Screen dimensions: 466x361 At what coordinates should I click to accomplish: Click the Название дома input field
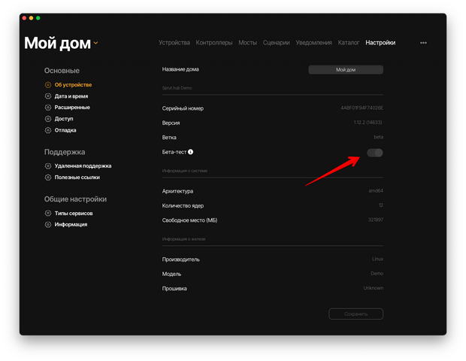[346, 70]
